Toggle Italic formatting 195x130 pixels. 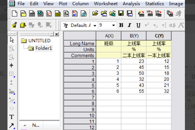(130, 25)
